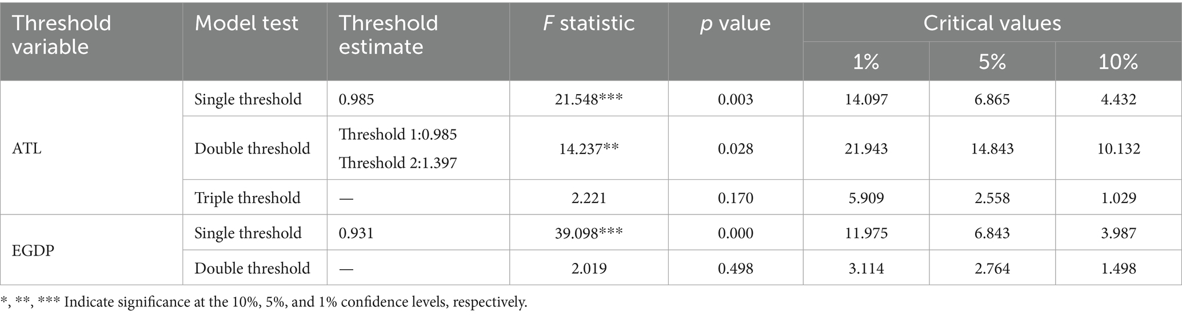The image size is (1182, 320).
Task: Click the 10% critical value subheader
Action: click(x=1119, y=62)
